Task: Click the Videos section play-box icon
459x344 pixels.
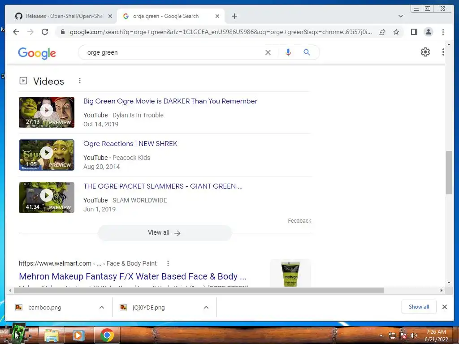Action: 23,81
